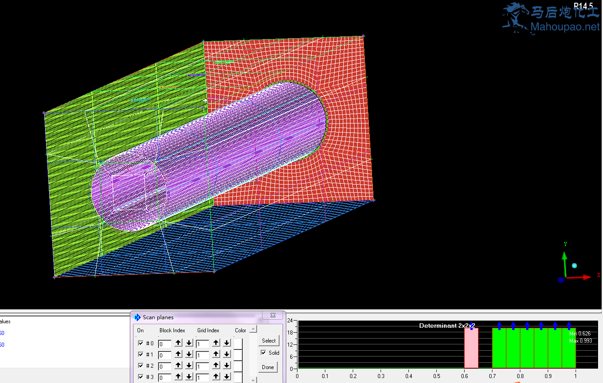
Task: Click the 'Block Index' column header
Action: point(172,330)
